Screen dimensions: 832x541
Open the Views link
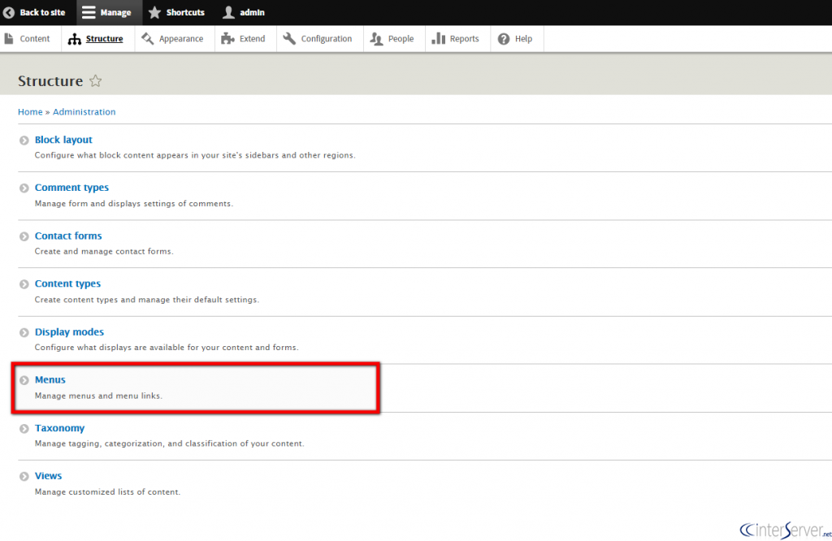point(48,476)
